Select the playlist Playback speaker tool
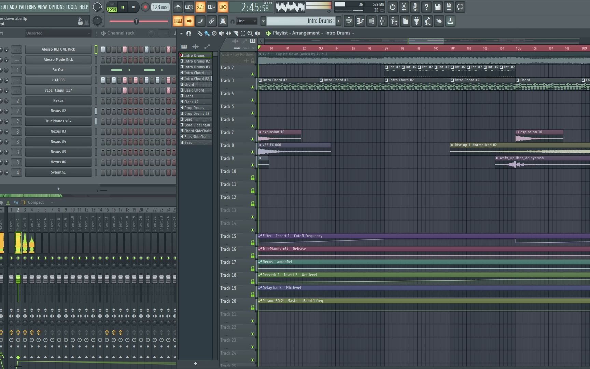Screen dimensions: 590x369 click(257, 33)
